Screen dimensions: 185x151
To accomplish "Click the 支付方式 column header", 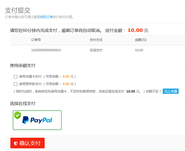I will point(96,40).
